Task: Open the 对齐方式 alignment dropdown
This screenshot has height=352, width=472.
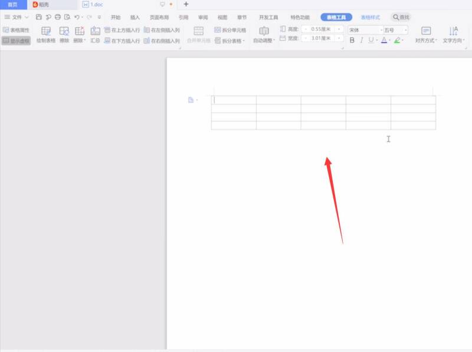Action: [x=426, y=35]
